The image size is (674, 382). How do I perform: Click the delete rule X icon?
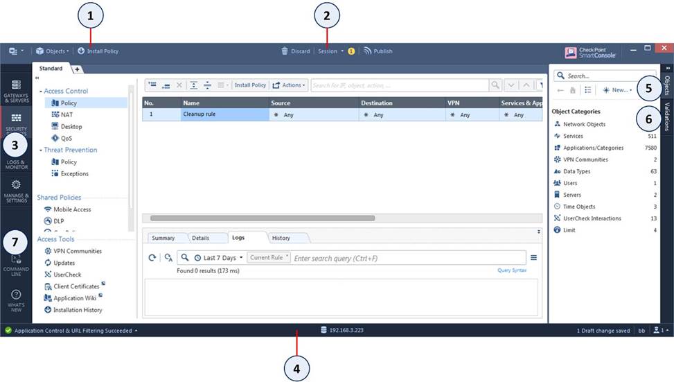pyautogui.click(x=179, y=85)
